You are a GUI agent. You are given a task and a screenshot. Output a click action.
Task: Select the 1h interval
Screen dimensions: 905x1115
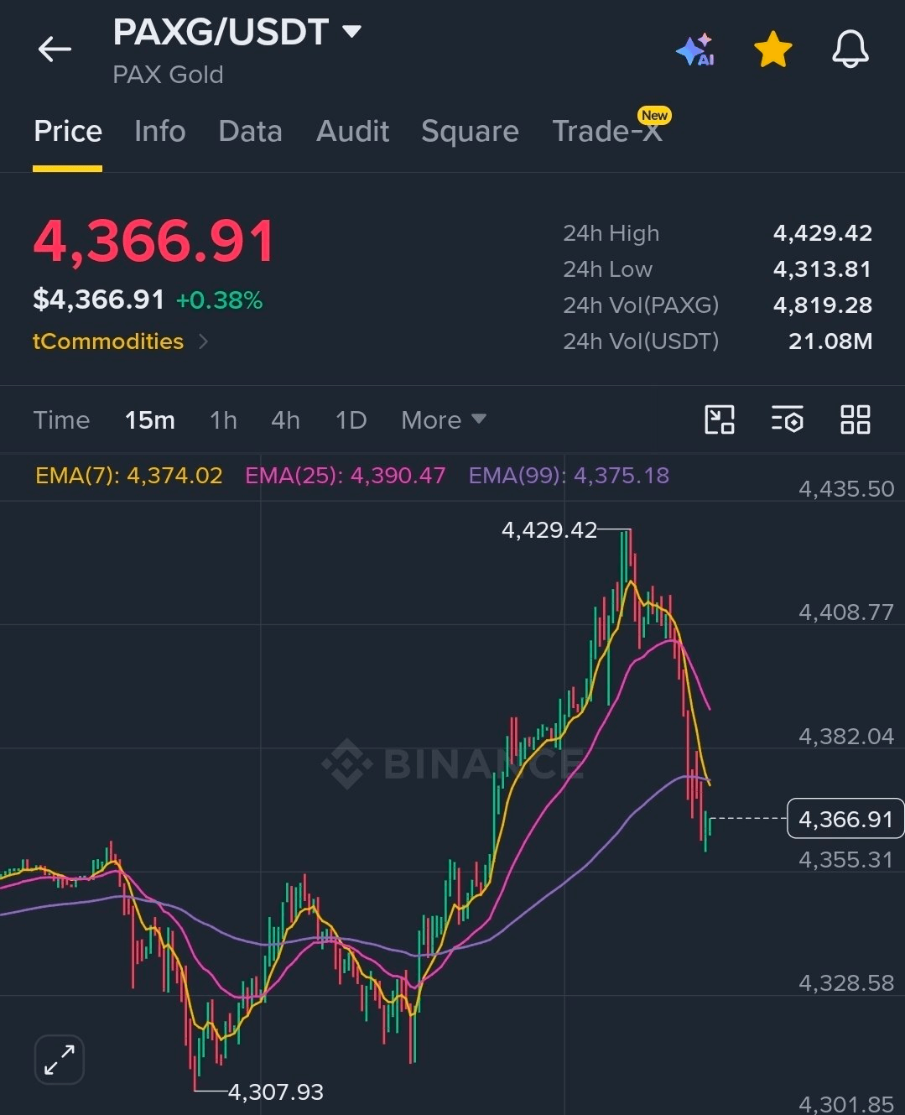pyautogui.click(x=223, y=419)
